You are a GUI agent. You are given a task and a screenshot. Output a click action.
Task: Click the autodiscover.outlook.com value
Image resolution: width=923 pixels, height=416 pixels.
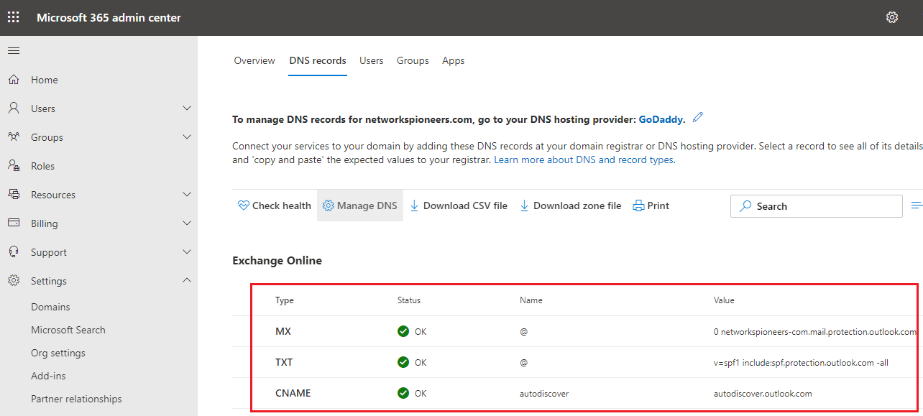[x=763, y=394]
